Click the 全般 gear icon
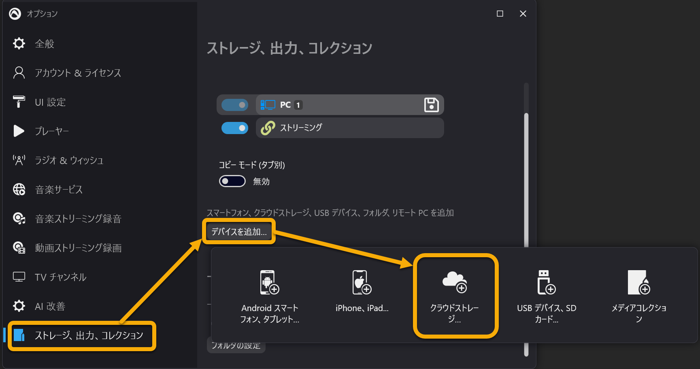This screenshot has width=700, height=369. click(x=19, y=43)
